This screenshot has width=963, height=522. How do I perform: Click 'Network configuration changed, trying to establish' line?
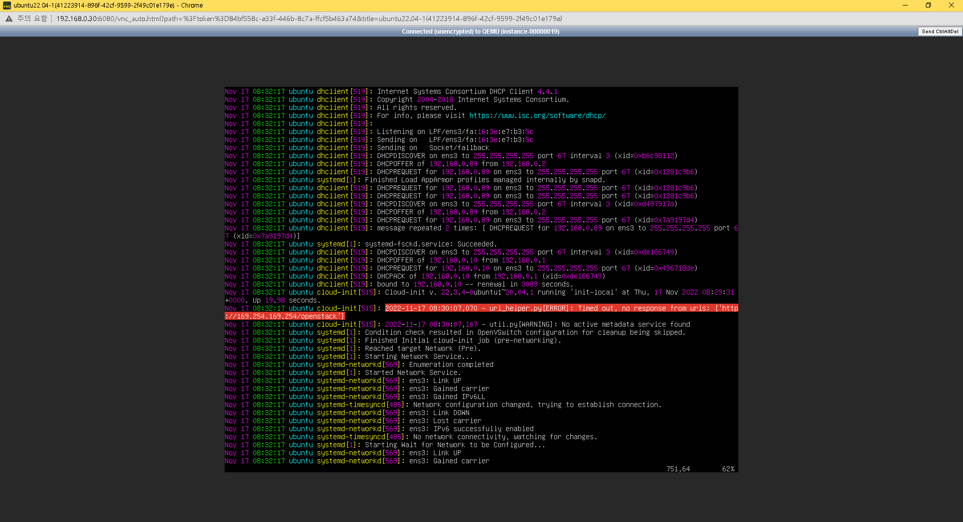pos(443,405)
